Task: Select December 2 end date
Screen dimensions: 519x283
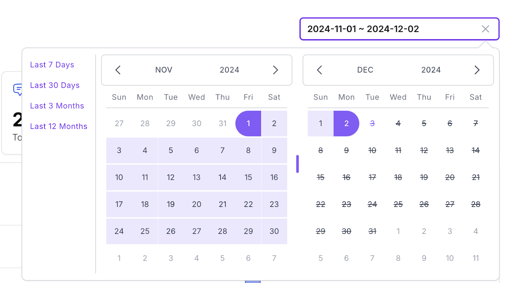Action: (346, 124)
